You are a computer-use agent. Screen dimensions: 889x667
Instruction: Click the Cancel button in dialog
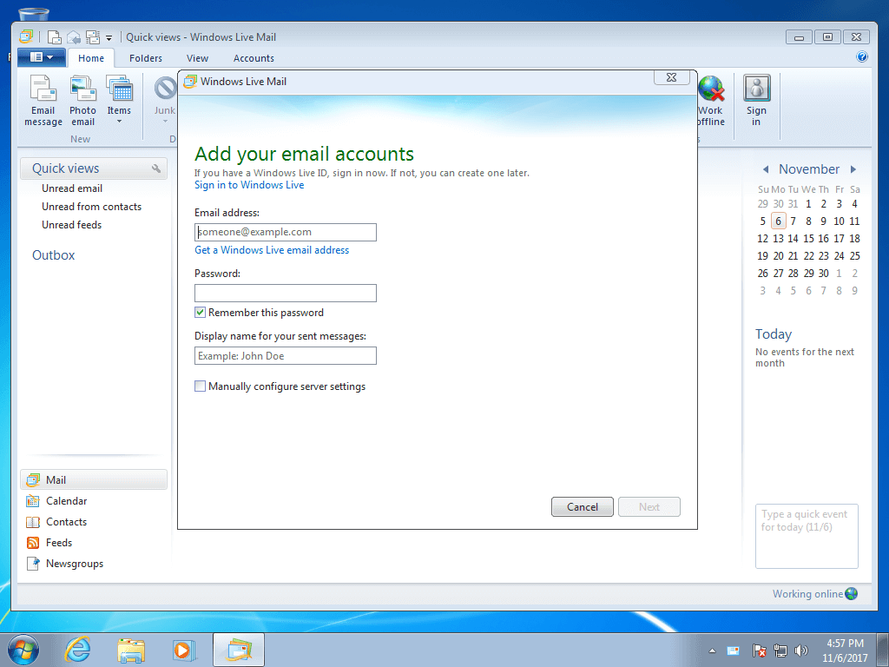click(x=583, y=507)
